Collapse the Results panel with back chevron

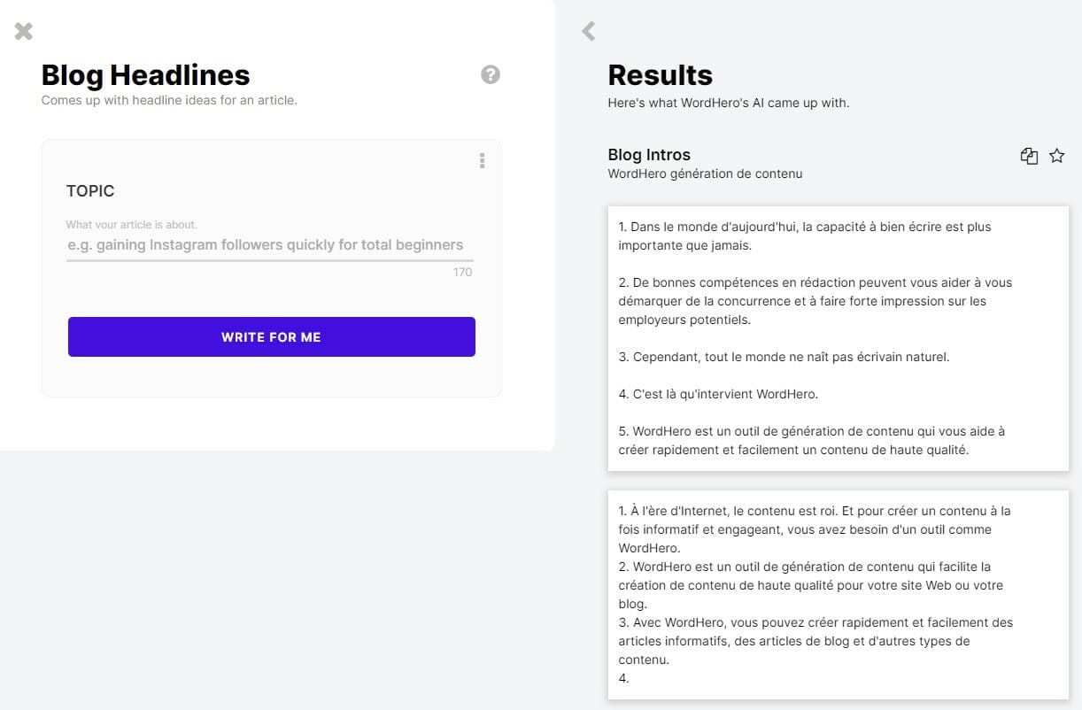[589, 32]
